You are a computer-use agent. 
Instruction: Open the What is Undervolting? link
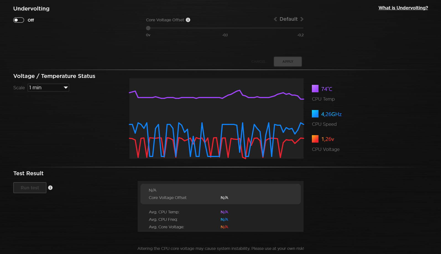(x=403, y=8)
